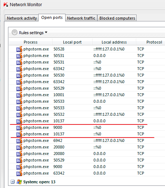Click phpstorm icon of 9000 0.0.0.0 row

pos(19,167)
